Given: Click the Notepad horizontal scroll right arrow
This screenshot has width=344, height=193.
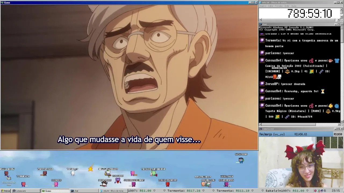Looking at the screenshot, I should tap(339, 20).
